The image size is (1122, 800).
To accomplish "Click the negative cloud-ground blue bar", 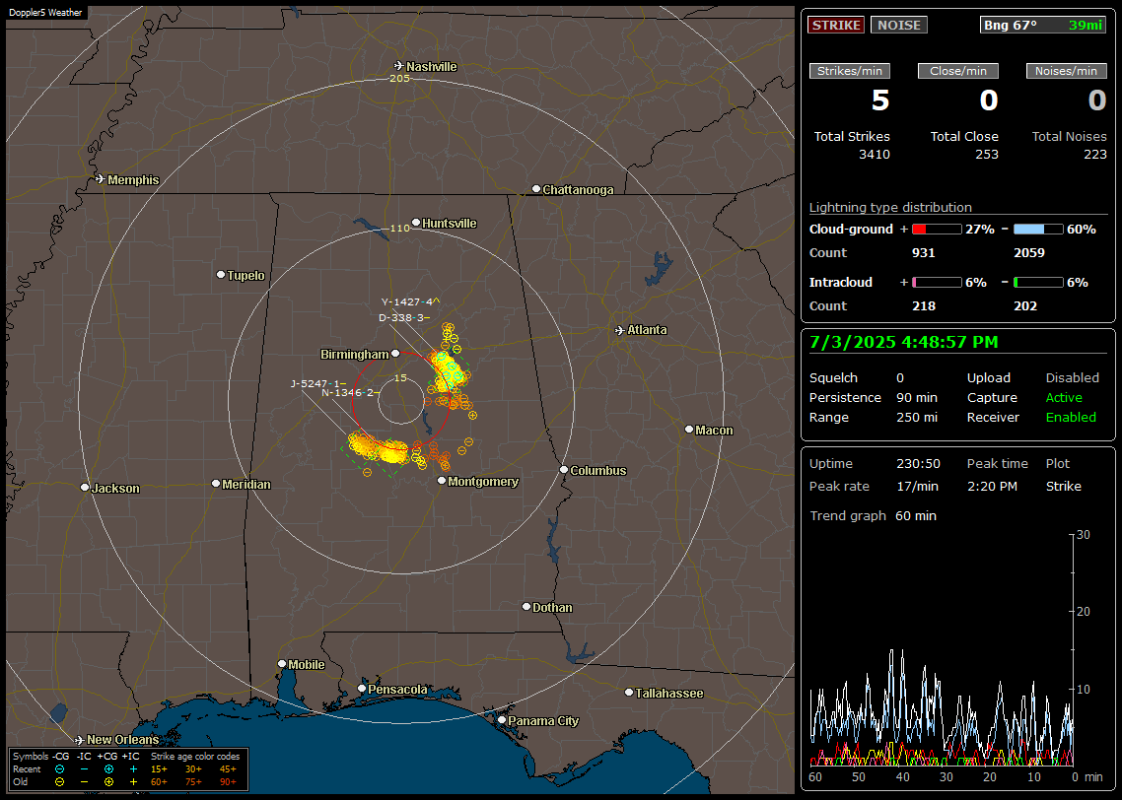I will pos(1038,230).
